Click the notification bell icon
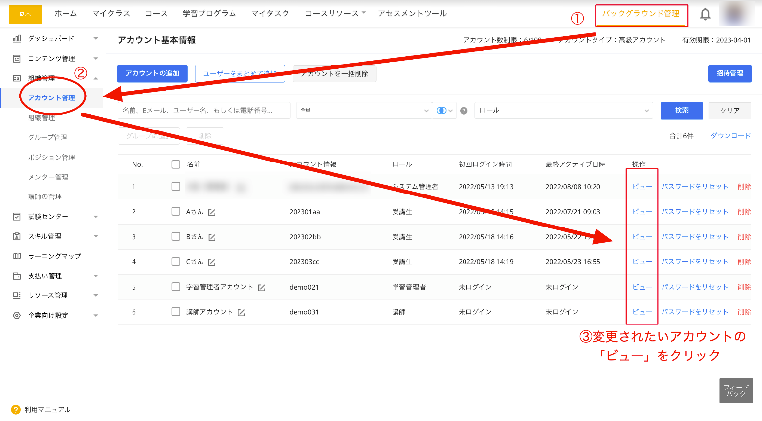 click(x=705, y=14)
